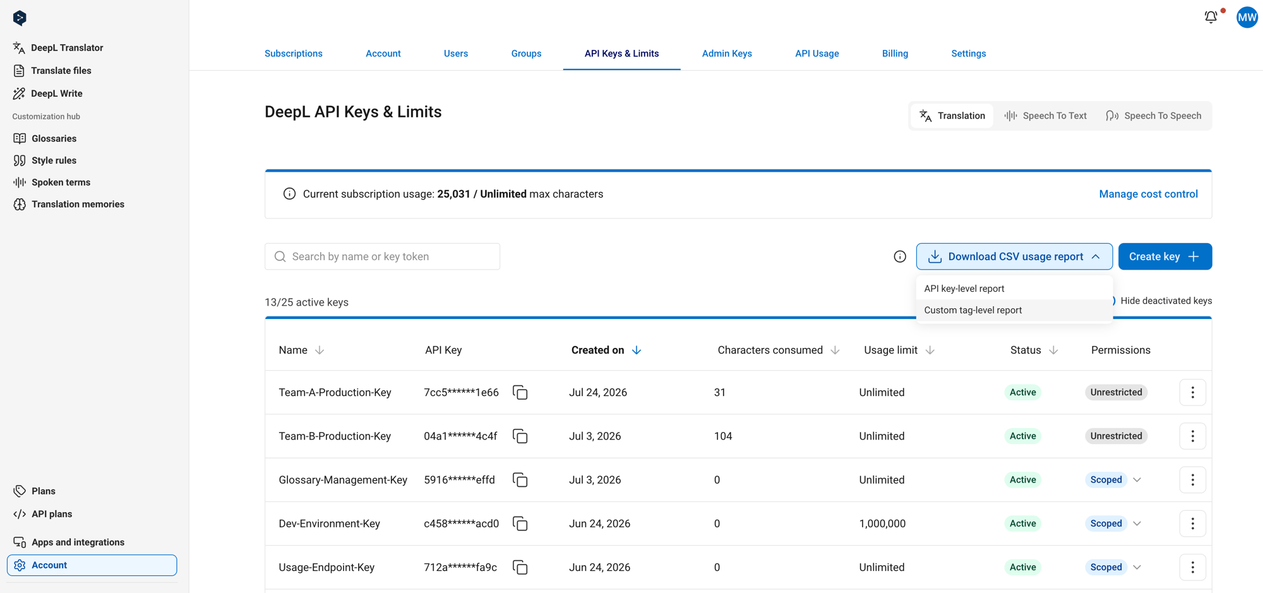Open Manage cost control link

[x=1148, y=194]
